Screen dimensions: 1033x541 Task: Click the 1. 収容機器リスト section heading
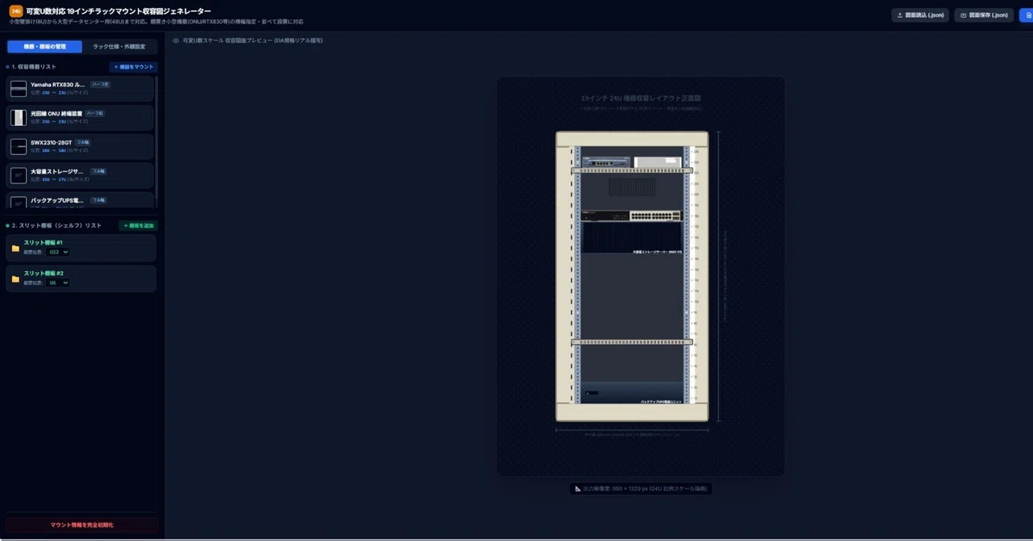pyautogui.click(x=33, y=67)
